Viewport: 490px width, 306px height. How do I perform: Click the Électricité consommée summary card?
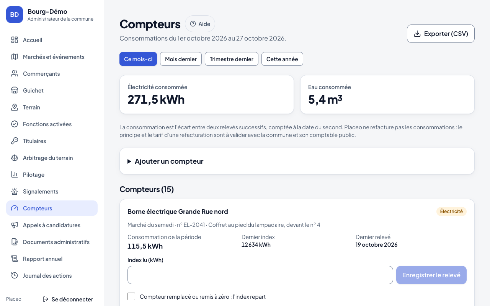[207, 94]
